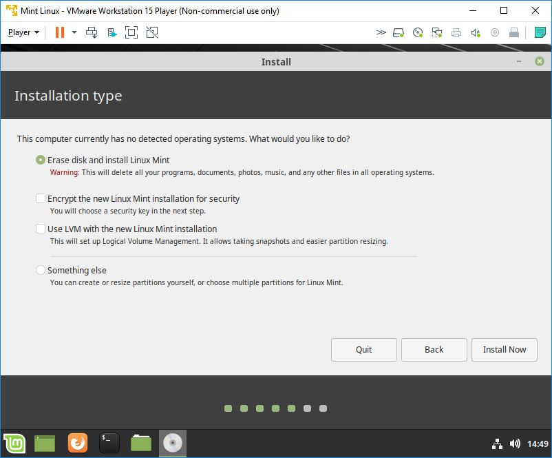Click the no-stretch guest display icon
Image resolution: width=552 pixels, height=458 pixels.
152,32
